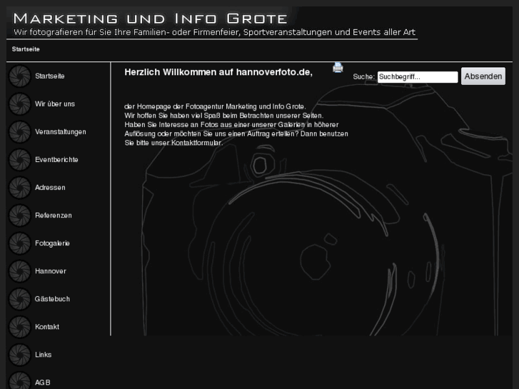Viewport: 519px width, 389px height.
Task: Go to the Gästebuch page
Action: [x=52, y=299]
